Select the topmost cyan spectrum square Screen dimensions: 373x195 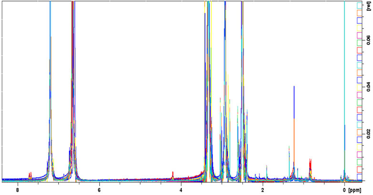coord(360,6)
